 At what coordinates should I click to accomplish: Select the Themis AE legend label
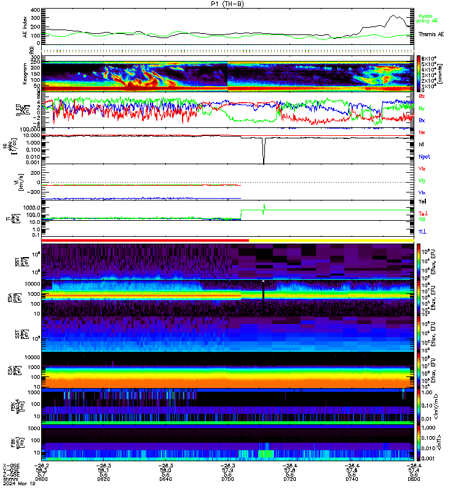pyautogui.click(x=431, y=34)
